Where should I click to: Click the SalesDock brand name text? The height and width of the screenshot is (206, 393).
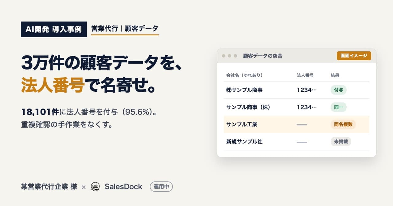coord(123,187)
